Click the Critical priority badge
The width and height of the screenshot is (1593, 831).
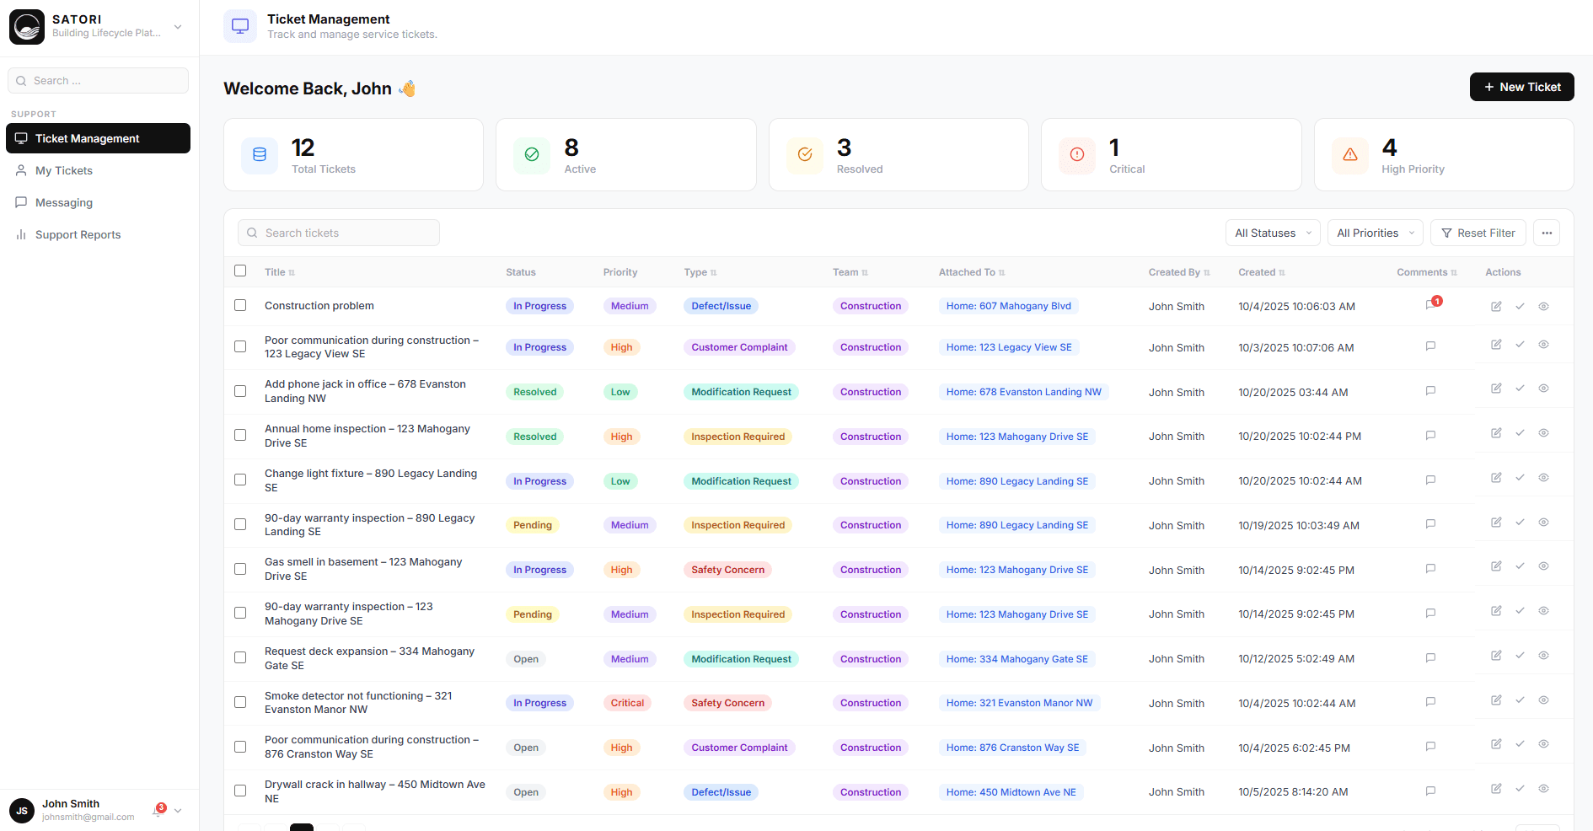click(x=627, y=703)
